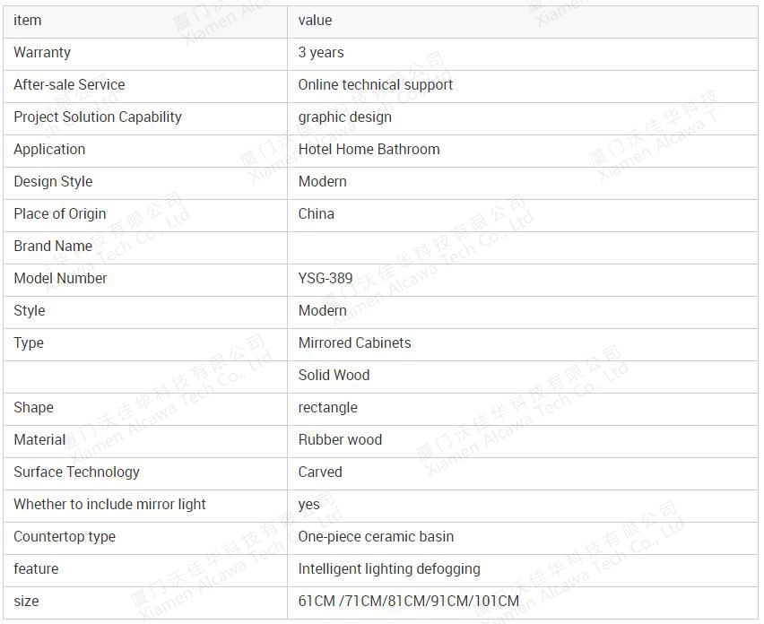Select 'One-piece ceramic basin' countertop value

pos(376,536)
